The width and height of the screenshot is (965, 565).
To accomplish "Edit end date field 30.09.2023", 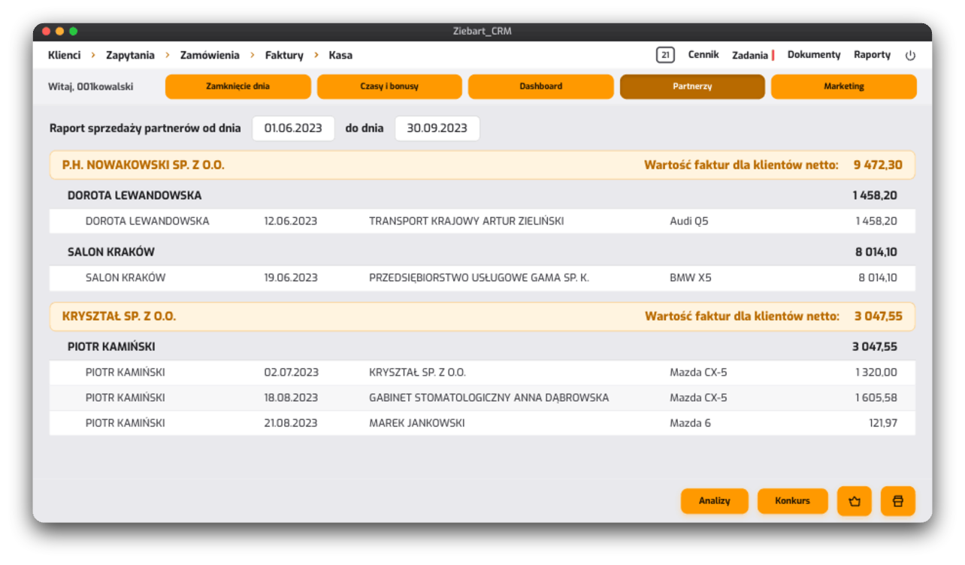I will point(437,128).
